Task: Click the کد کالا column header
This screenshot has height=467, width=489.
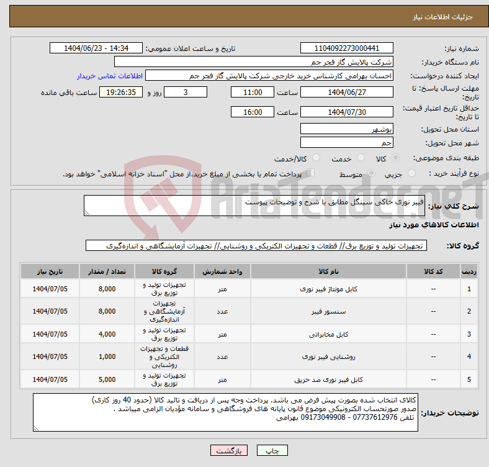Action: tap(433, 271)
